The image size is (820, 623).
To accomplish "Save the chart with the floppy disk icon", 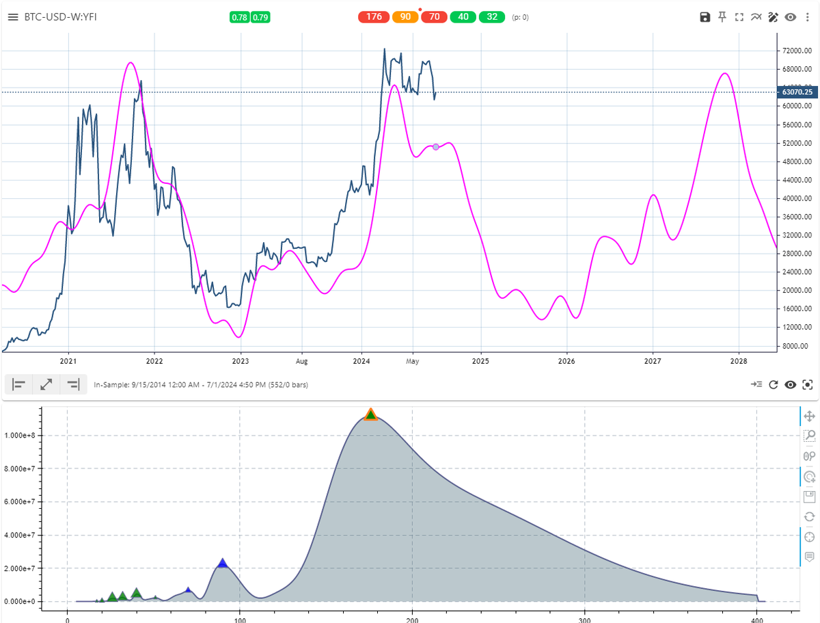I will pyautogui.click(x=705, y=17).
